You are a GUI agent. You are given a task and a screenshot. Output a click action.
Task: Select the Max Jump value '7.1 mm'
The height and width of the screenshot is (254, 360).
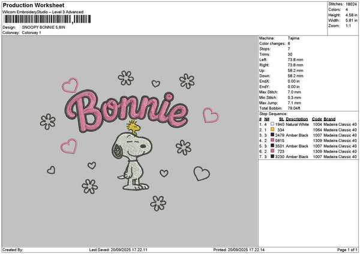tap(295, 103)
